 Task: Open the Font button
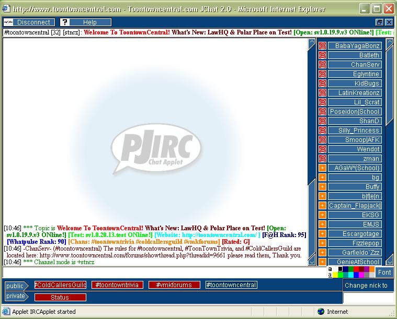tap(384, 272)
